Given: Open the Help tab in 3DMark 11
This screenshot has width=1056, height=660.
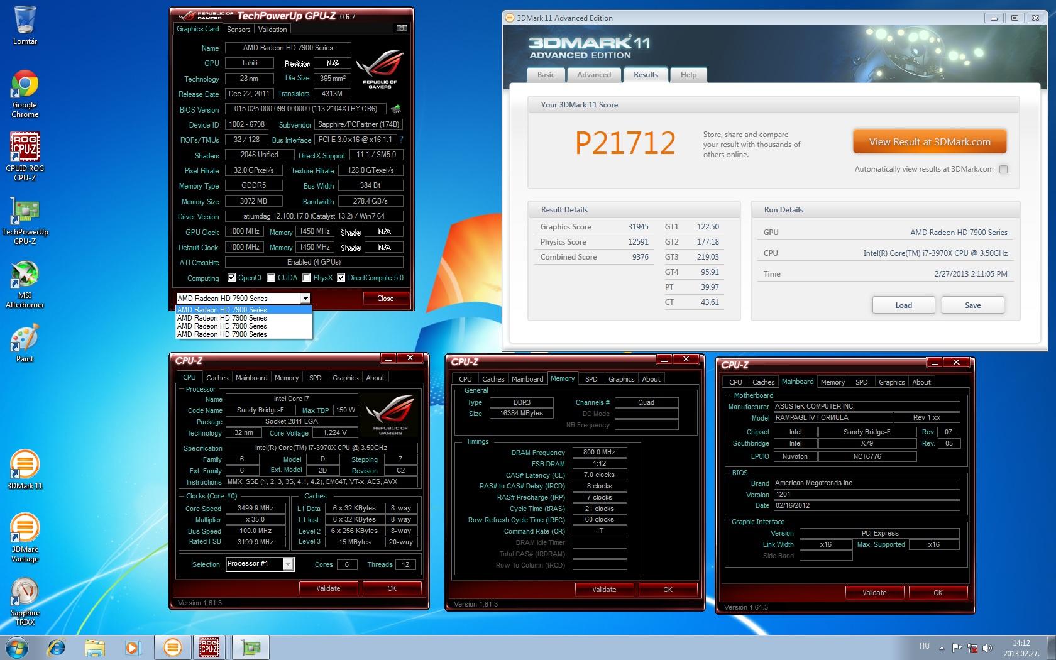Looking at the screenshot, I should pos(688,75).
